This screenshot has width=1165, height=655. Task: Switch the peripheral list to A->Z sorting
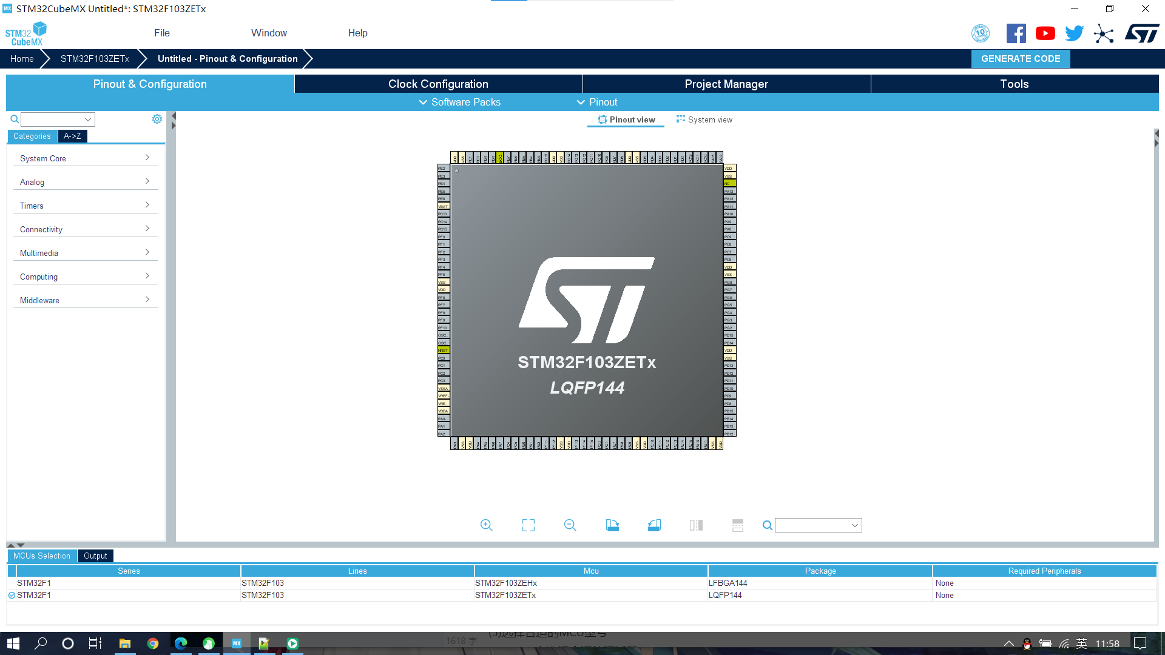tap(72, 136)
